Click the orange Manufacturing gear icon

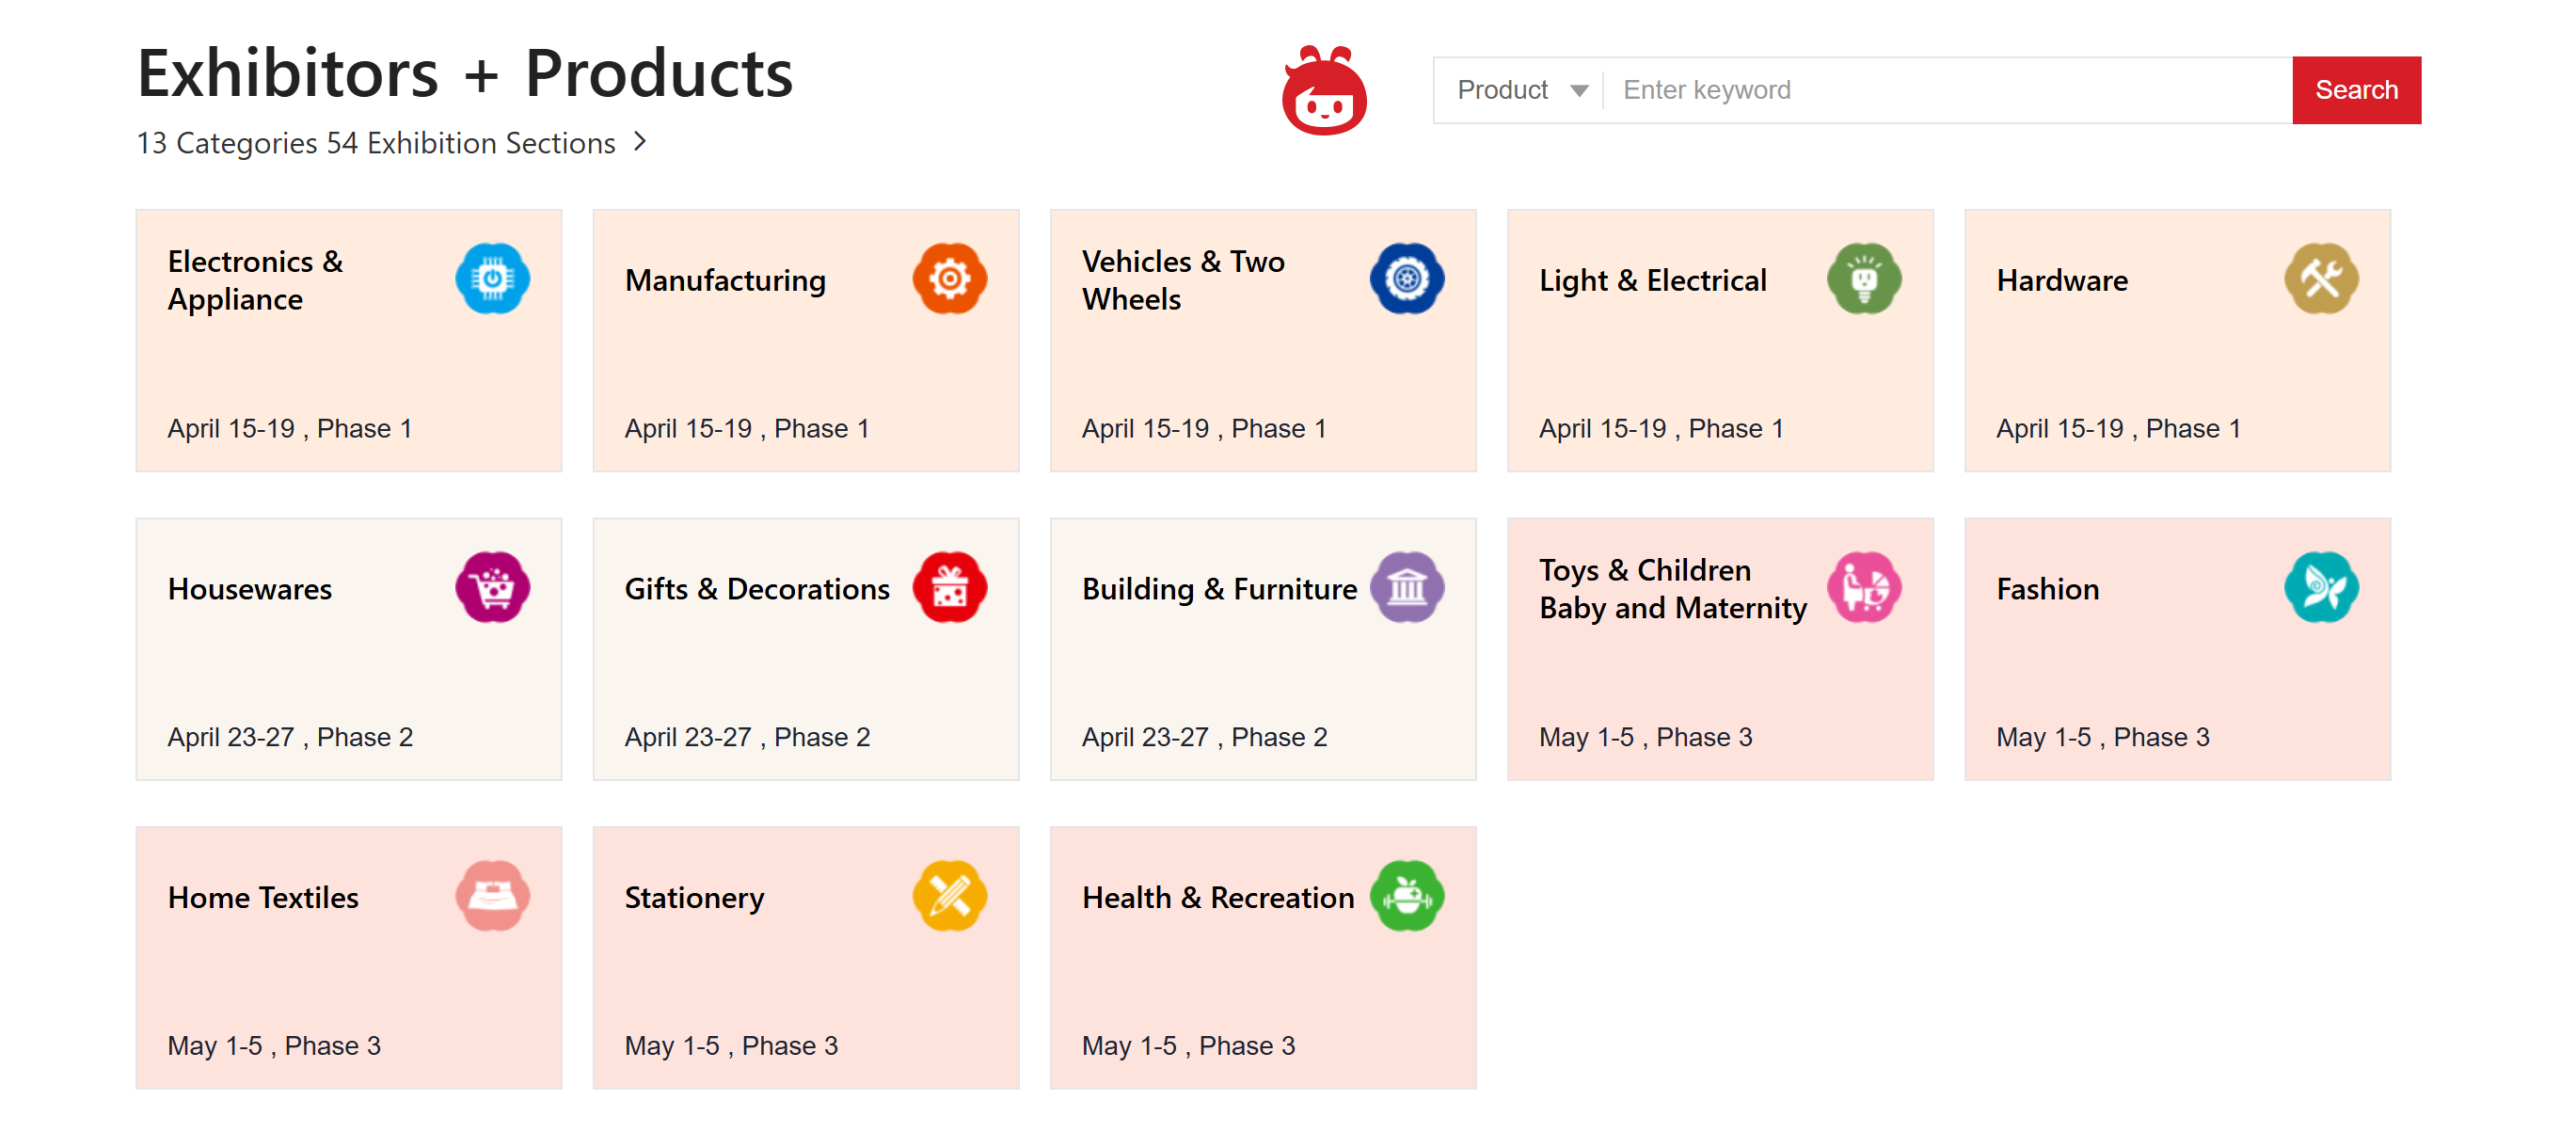pos(949,279)
